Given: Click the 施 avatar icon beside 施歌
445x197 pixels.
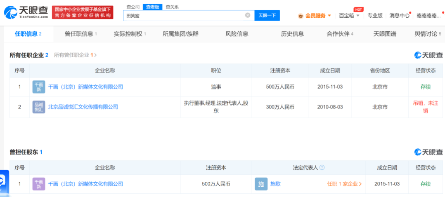Looking at the screenshot, I should 261,184.
